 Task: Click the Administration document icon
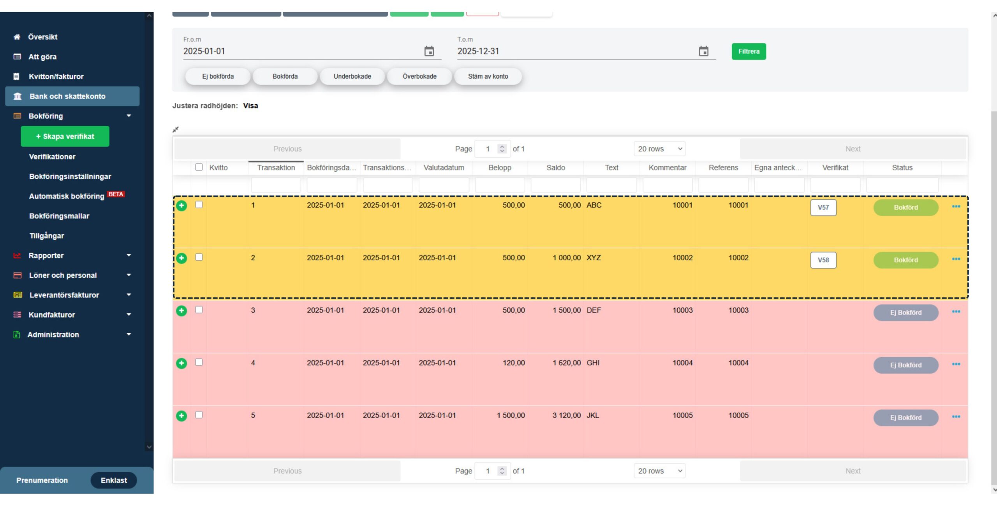coord(16,335)
